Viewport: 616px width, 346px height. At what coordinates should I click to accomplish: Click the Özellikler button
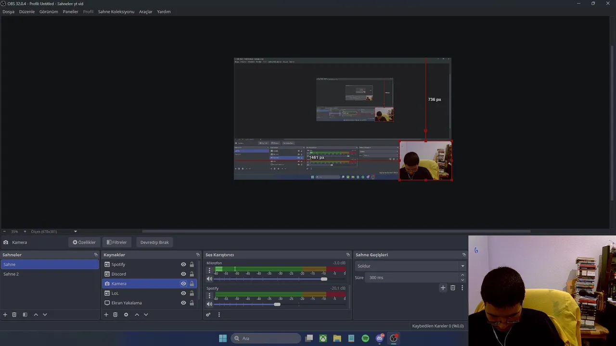tap(84, 242)
